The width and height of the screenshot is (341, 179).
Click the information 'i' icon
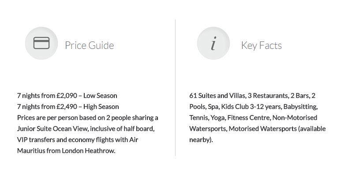(x=214, y=43)
